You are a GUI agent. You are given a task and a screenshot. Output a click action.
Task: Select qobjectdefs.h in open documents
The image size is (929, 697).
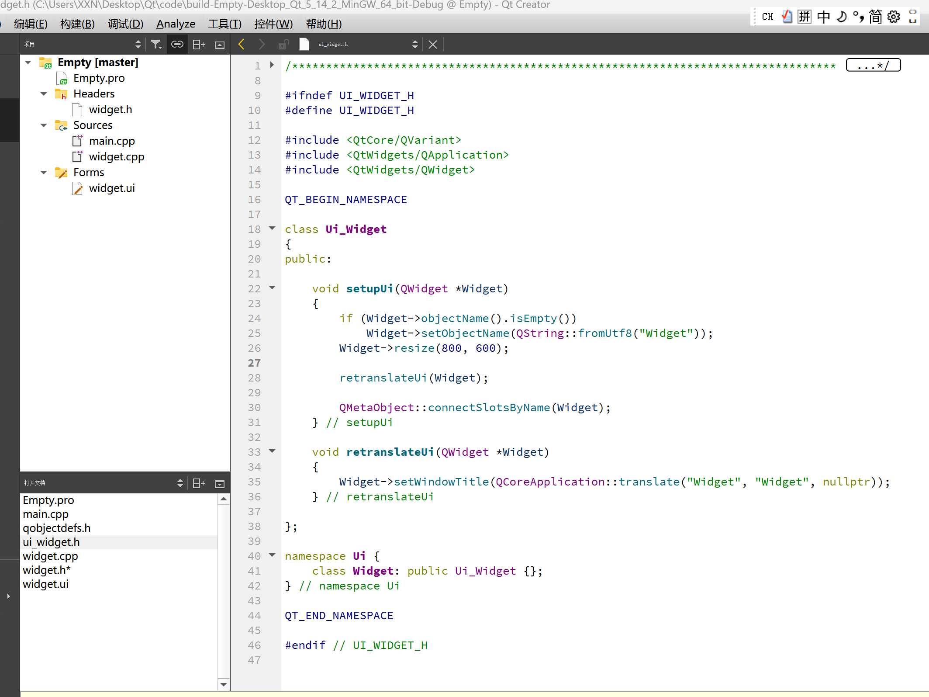tap(56, 528)
